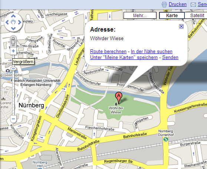The width and height of the screenshot is (207, 169).
Task: Click the Judengasse street label
Action: [34, 39]
